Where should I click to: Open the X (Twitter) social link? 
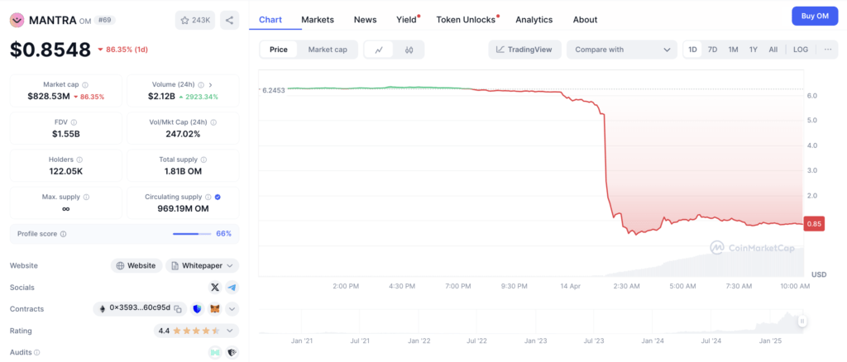tap(215, 287)
